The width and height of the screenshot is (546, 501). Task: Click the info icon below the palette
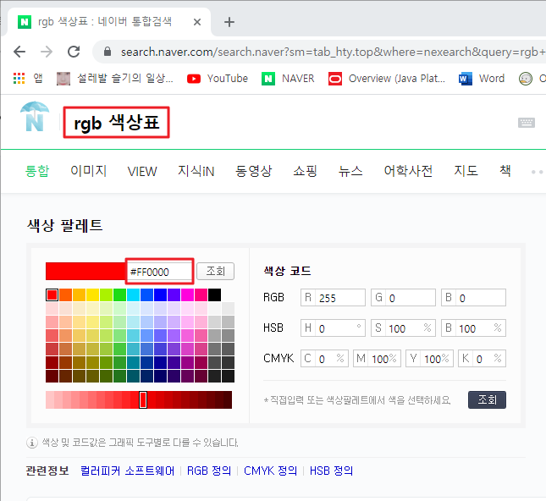tap(32, 443)
